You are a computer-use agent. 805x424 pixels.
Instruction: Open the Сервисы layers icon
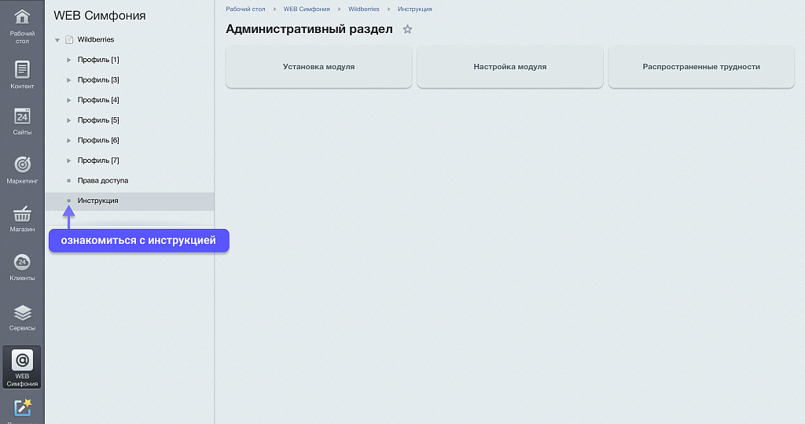coord(22,312)
